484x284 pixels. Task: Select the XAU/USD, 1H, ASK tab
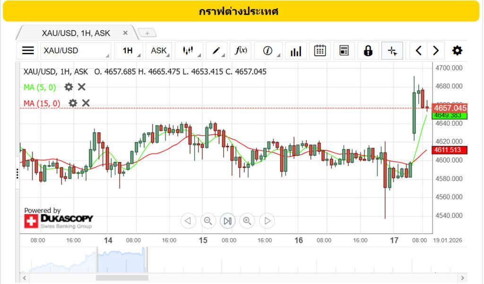coord(76,33)
